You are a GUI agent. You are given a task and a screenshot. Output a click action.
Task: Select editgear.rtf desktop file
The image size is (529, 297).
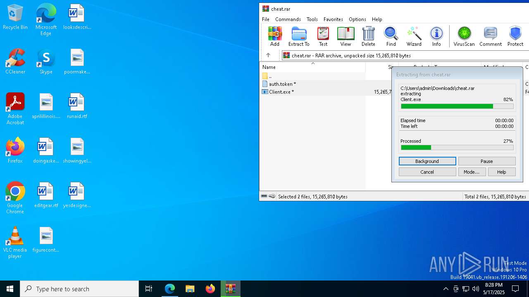[x=46, y=196]
